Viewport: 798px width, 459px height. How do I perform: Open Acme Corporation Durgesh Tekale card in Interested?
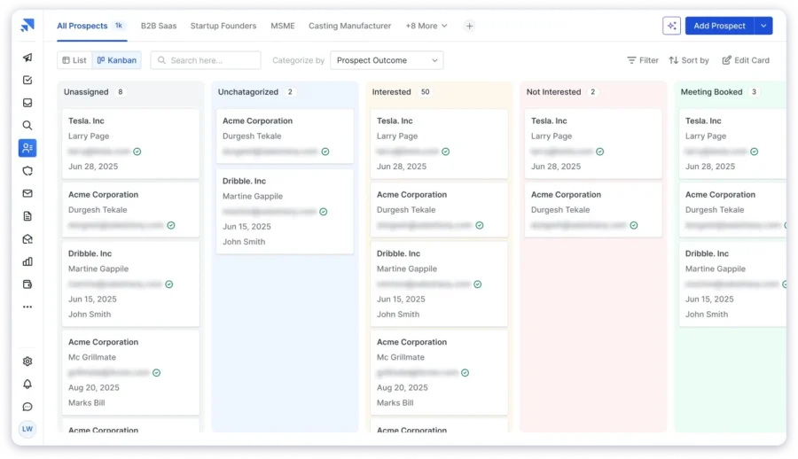pos(439,210)
